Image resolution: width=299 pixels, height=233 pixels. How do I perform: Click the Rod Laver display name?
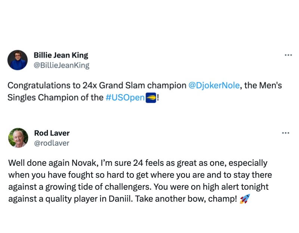pyautogui.click(x=52, y=133)
